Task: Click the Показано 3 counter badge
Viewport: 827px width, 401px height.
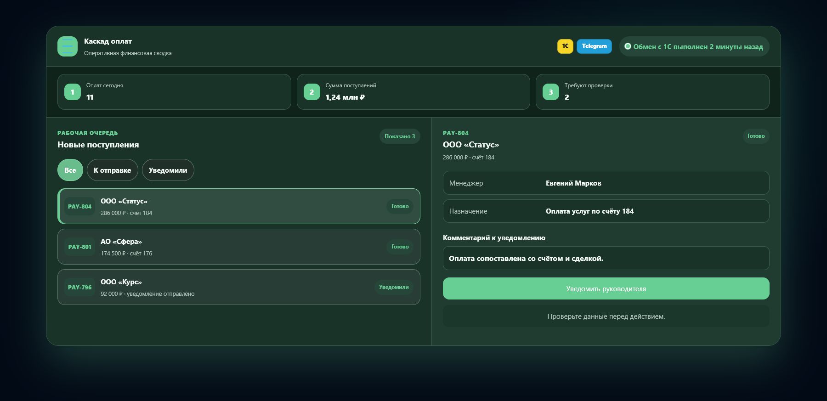Action: 400,136
